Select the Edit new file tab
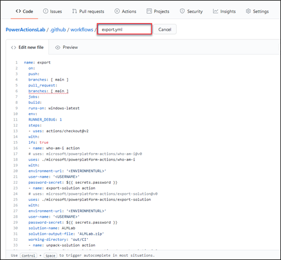Viewport: 281px width, 260px height. point(27,47)
